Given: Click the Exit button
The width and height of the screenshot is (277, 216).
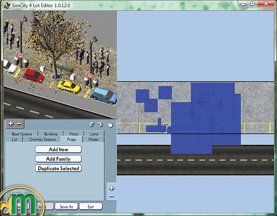Looking at the screenshot, I should pyautogui.click(x=91, y=207).
